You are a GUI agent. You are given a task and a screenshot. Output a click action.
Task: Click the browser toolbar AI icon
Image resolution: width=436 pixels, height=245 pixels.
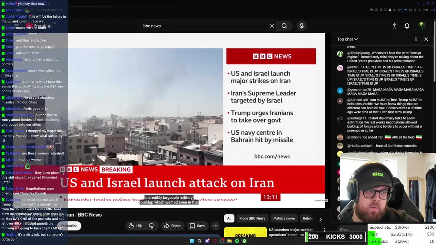pos(425,10)
